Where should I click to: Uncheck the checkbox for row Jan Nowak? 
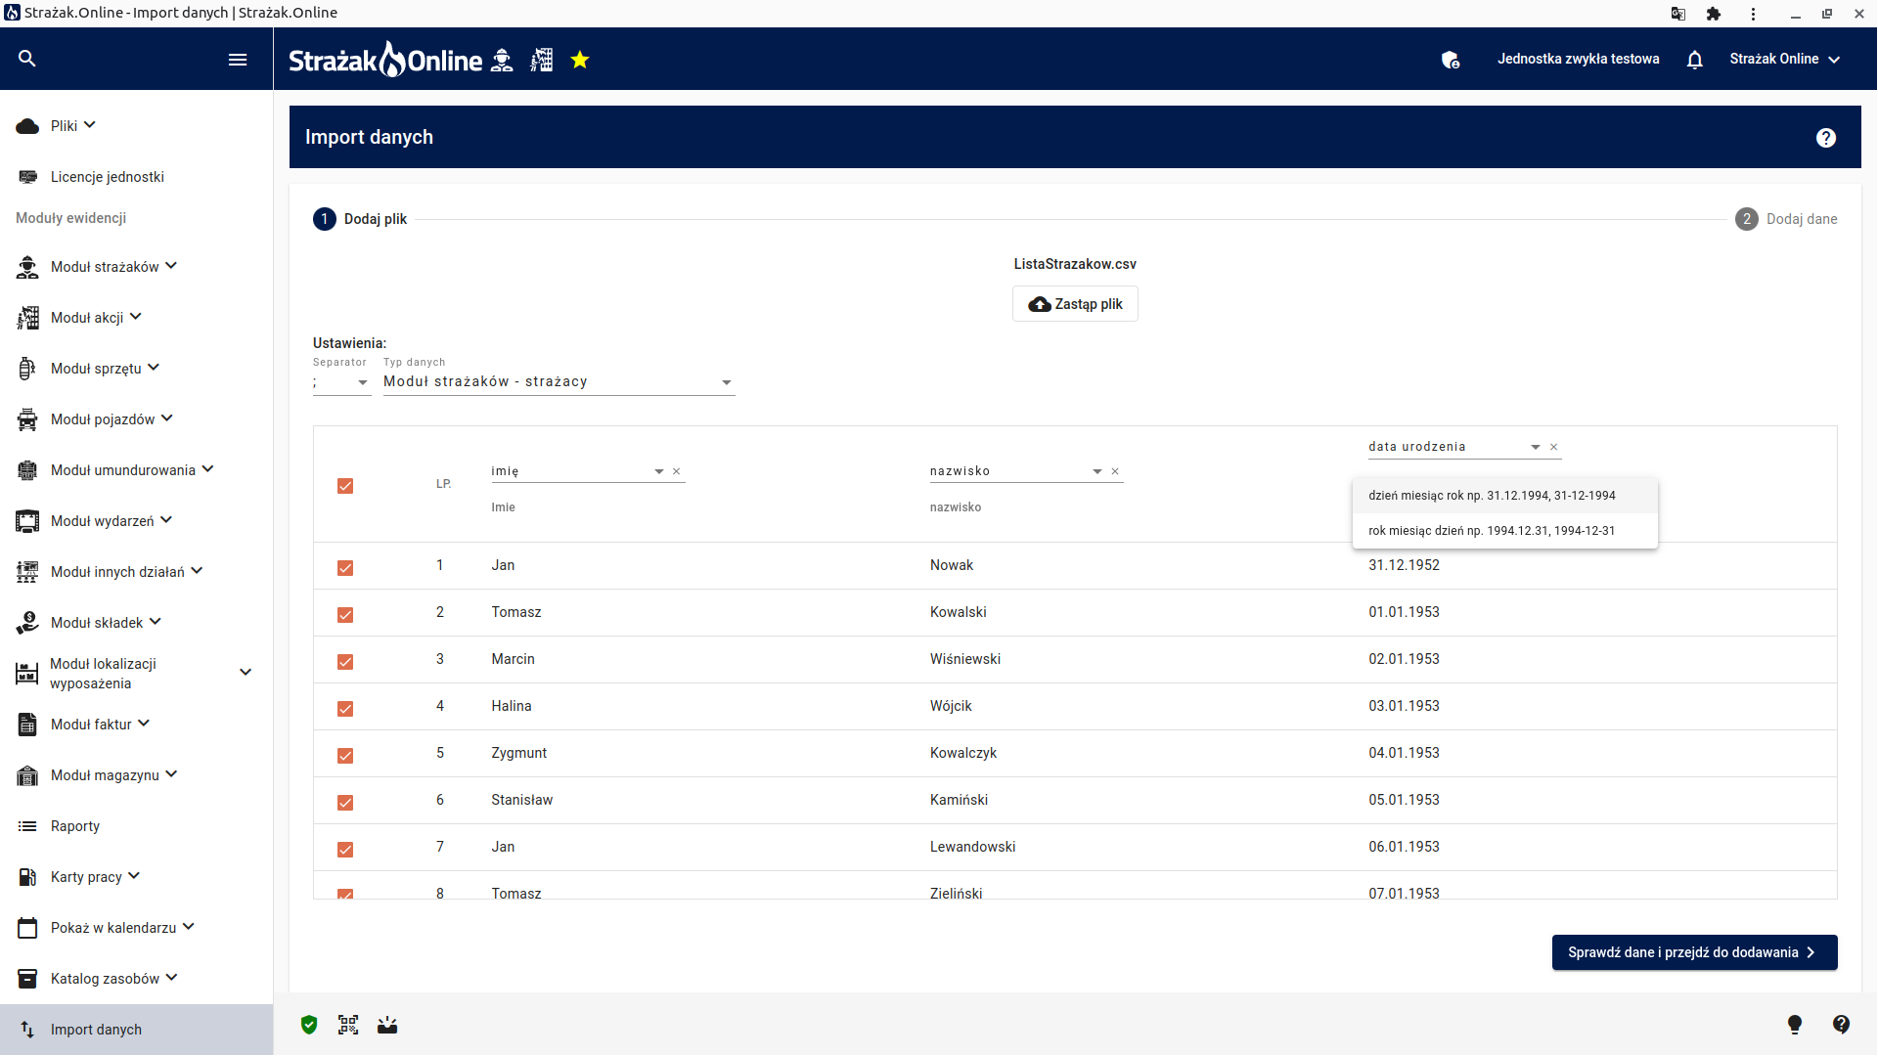tap(345, 568)
